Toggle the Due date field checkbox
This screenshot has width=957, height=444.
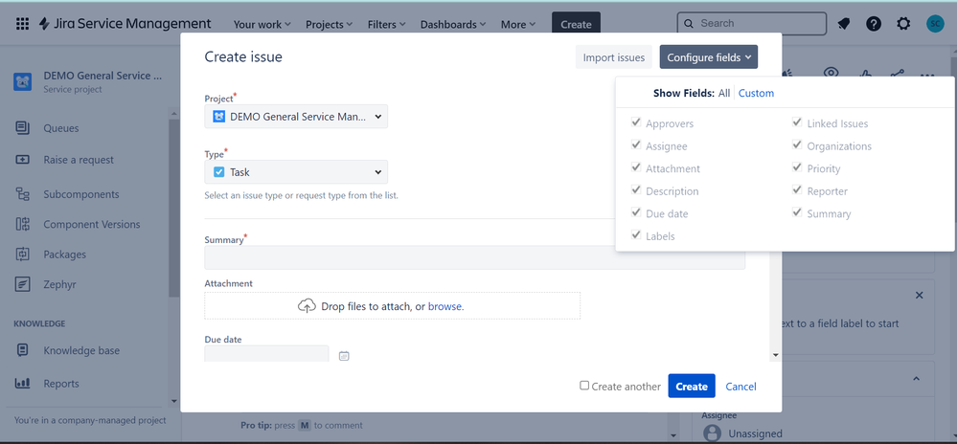coord(635,212)
